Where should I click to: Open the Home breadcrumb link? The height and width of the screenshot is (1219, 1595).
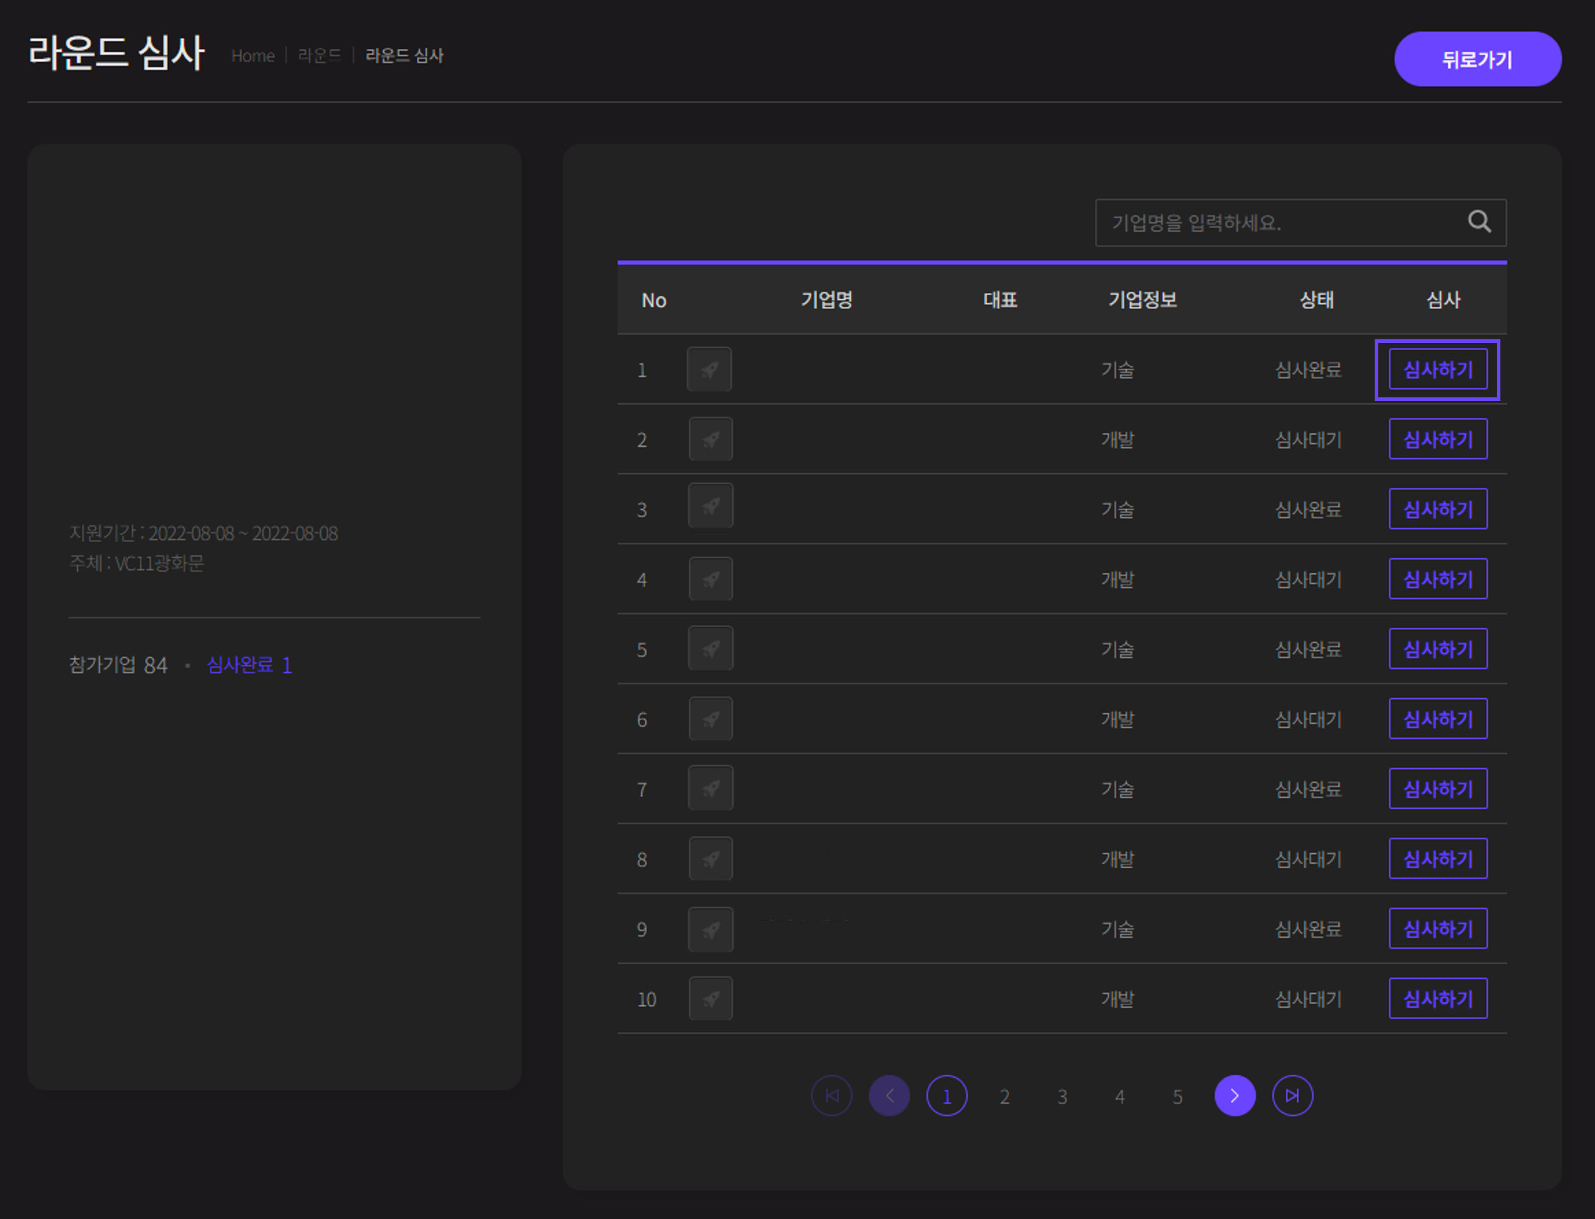point(253,56)
